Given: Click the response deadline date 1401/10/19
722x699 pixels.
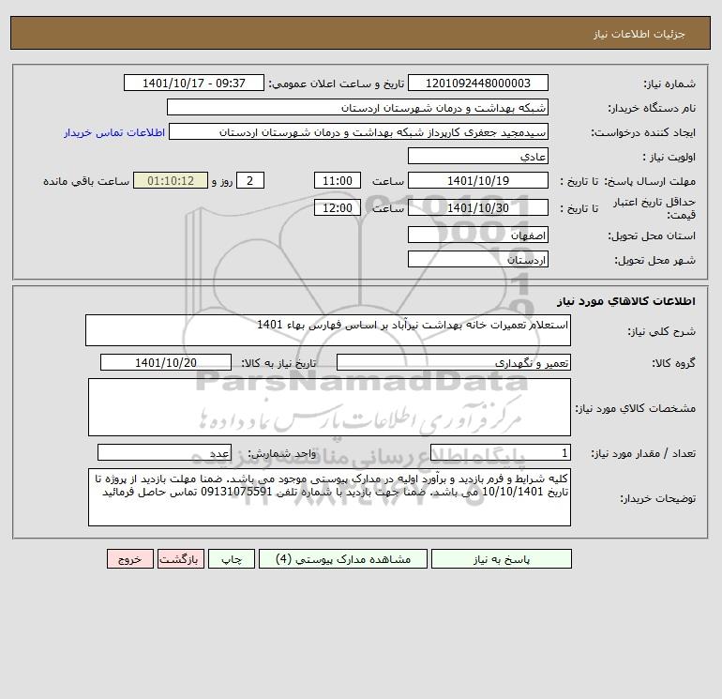Looking at the screenshot, I should [x=478, y=181].
